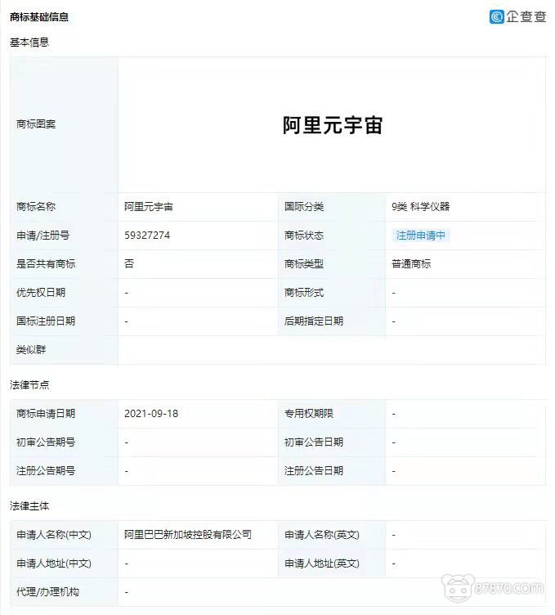555x615 pixels.
Task: Click the 优先权日期 label
Action: point(41,293)
